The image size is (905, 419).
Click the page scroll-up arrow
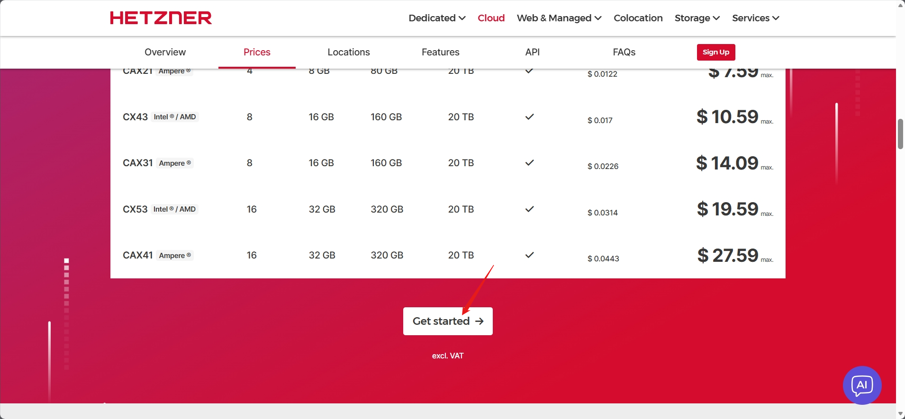coord(900,5)
